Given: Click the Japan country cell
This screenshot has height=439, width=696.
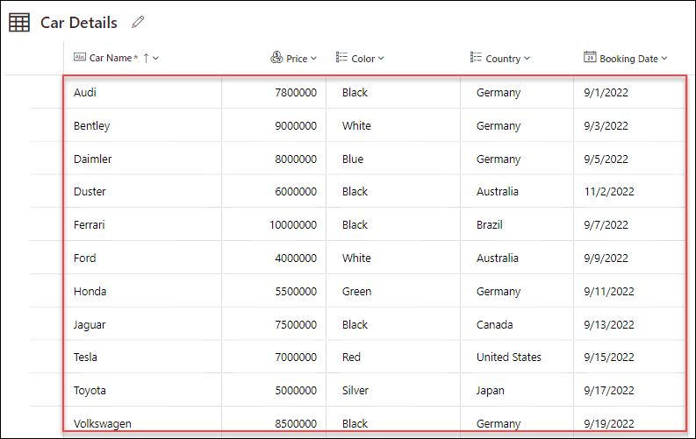Looking at the screenshot, I should (x=517, y=390).
